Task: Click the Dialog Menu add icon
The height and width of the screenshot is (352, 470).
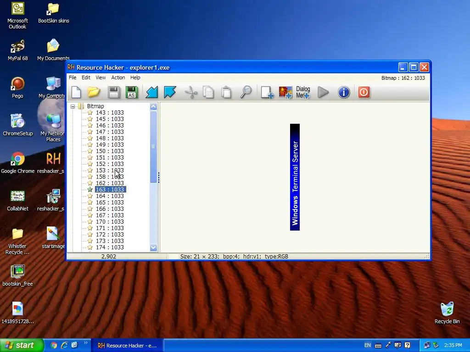Action: (303, 92)
